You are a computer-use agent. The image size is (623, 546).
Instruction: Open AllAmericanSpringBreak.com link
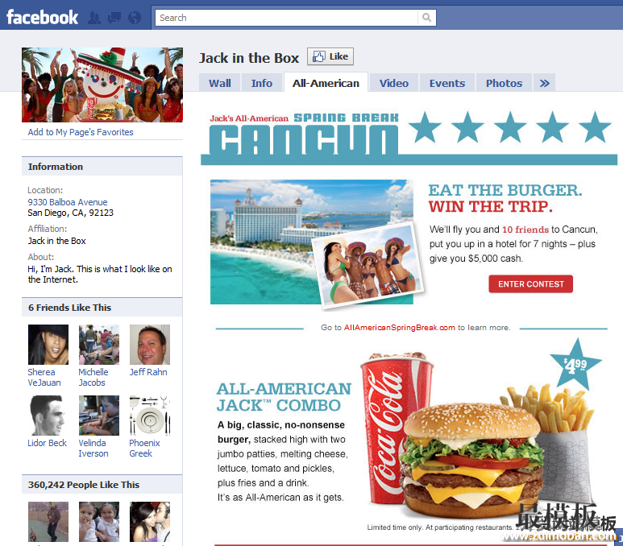click(399, 328)
